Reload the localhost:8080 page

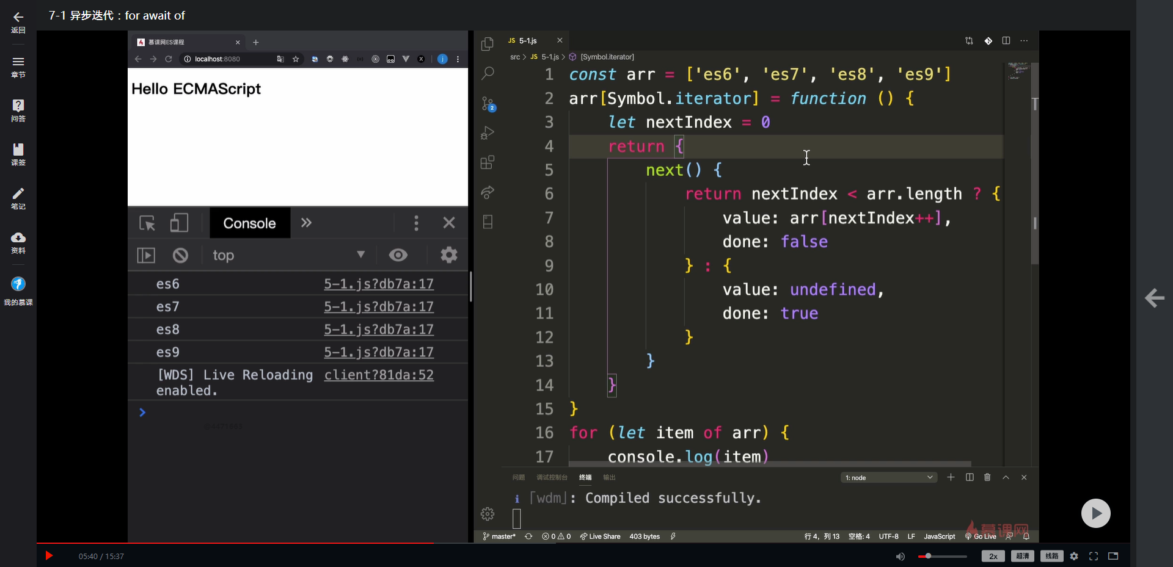pos(169,59)
